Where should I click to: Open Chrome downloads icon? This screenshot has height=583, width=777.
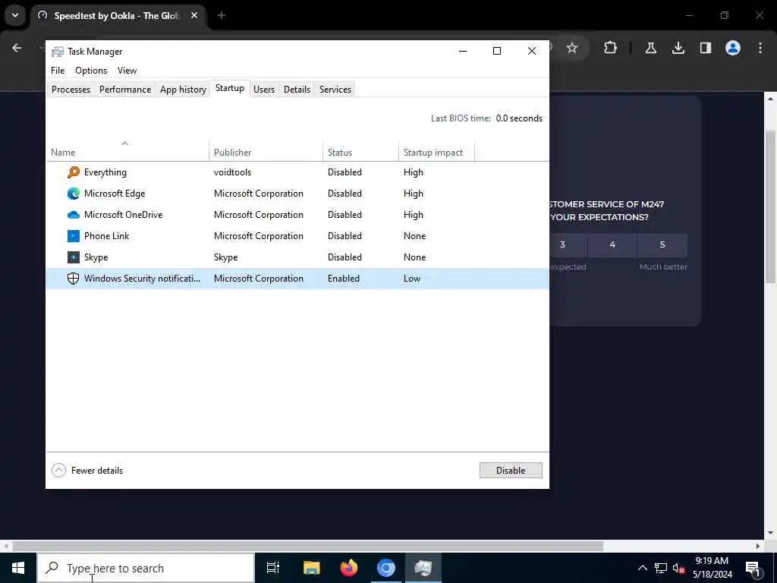tap(678, 48)
